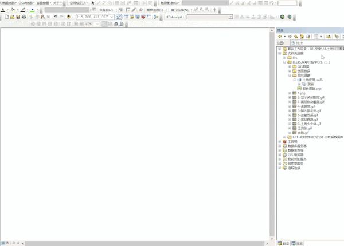Click Connect To Folder in Catalog
This screenshot has height=246, width=344.
pyautogui.click(x=329, y=37)
